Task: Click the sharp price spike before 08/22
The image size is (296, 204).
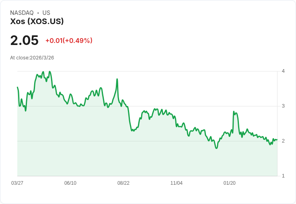Action: [x=117, y=79]
